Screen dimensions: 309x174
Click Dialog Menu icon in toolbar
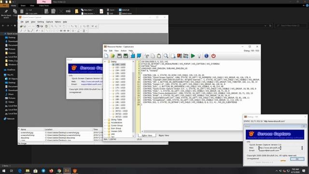186,56
